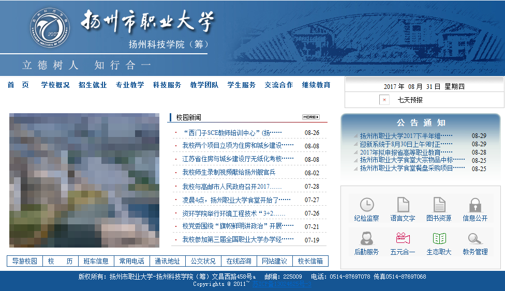Screen dimensions: 505x291
Task: Click the broken weather image icon
Action: click(384, 100)
